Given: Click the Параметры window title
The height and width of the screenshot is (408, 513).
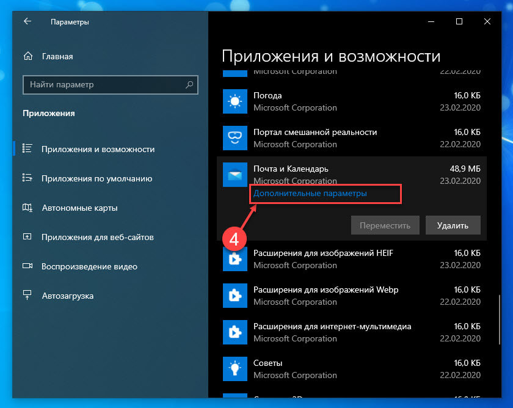Looking at the screenshot, I should coord(70,22).
